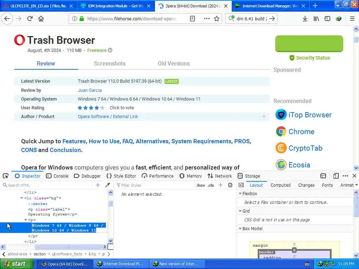Screen dimensions: 359x269
Task: Open page actions three-dot menu
Action: point(206,19)
